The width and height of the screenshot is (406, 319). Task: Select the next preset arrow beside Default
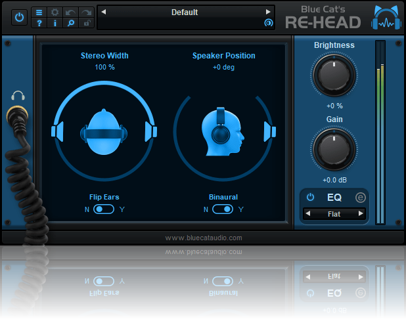267,12
